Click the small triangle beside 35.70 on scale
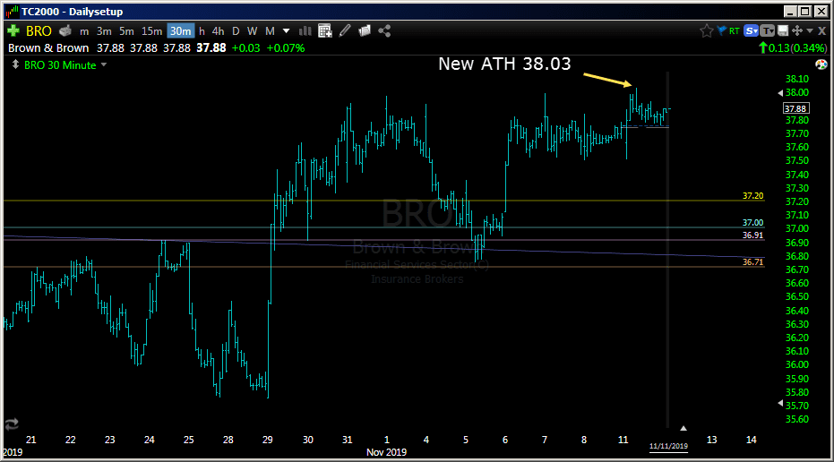 coord(780,404)
